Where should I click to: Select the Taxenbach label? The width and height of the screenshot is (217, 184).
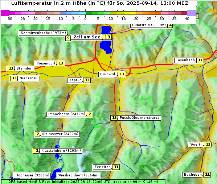185,60
